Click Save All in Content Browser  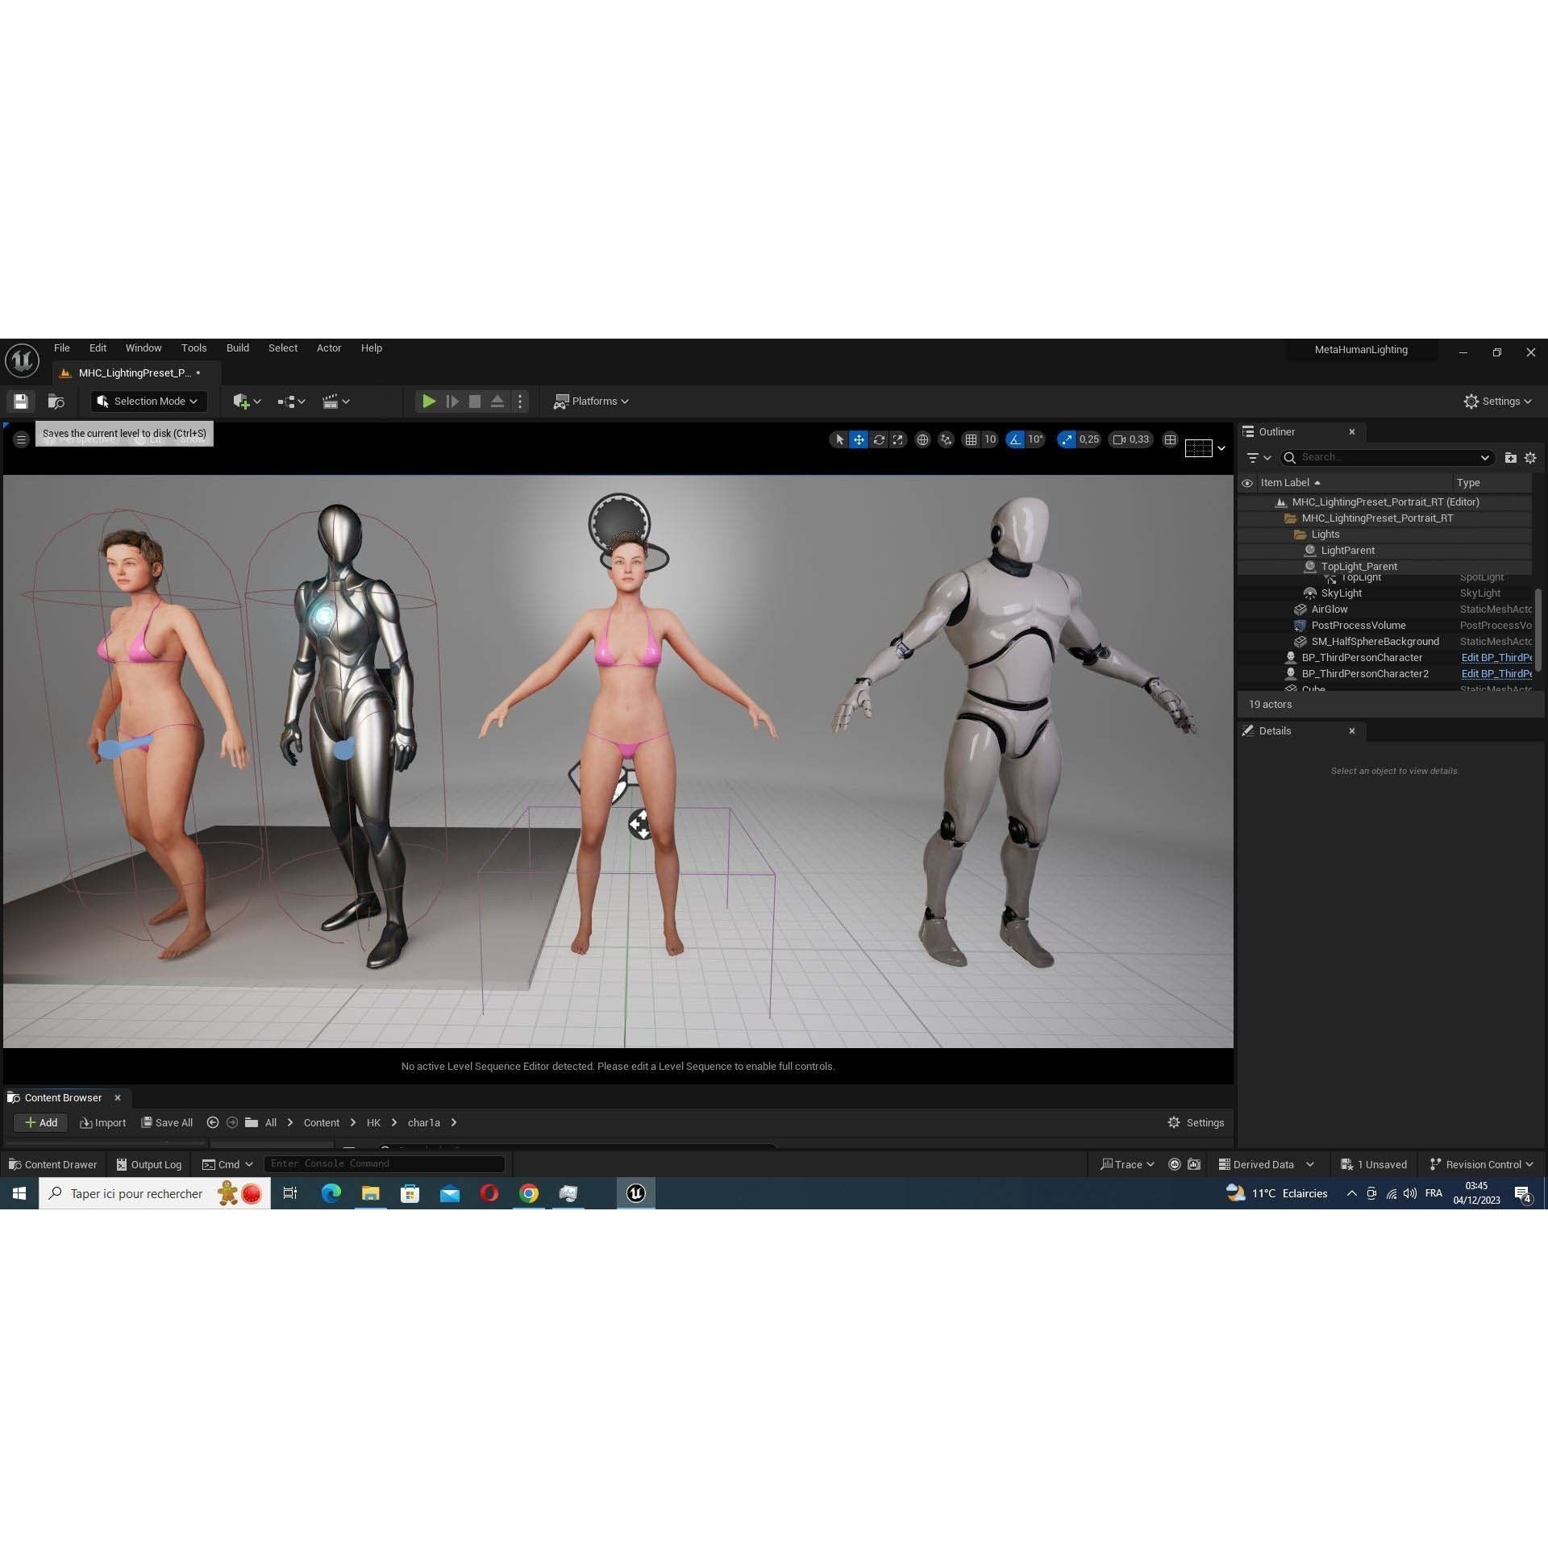coord(167,1122)
